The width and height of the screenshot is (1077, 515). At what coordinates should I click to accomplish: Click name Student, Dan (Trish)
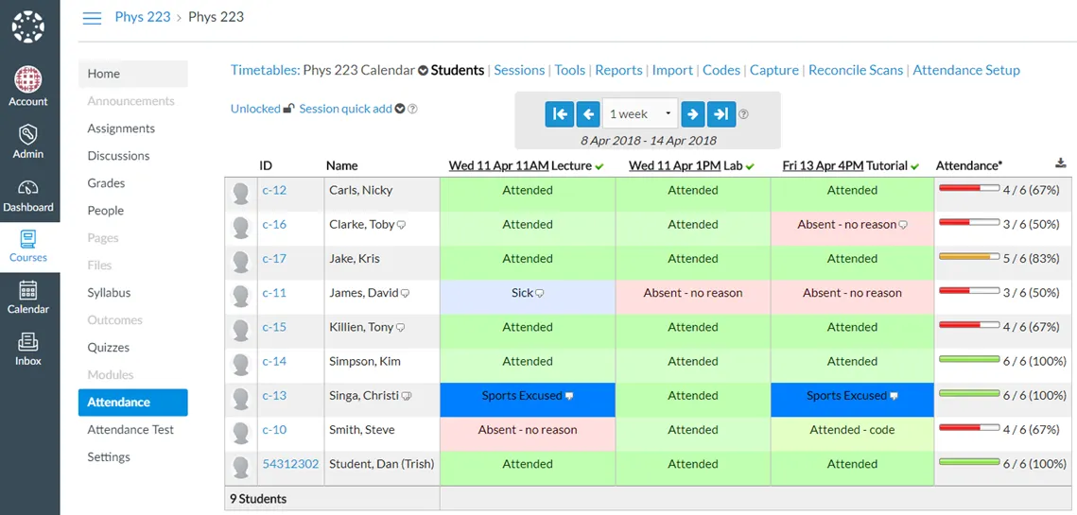pyautogui.click(x=382, y=464)
